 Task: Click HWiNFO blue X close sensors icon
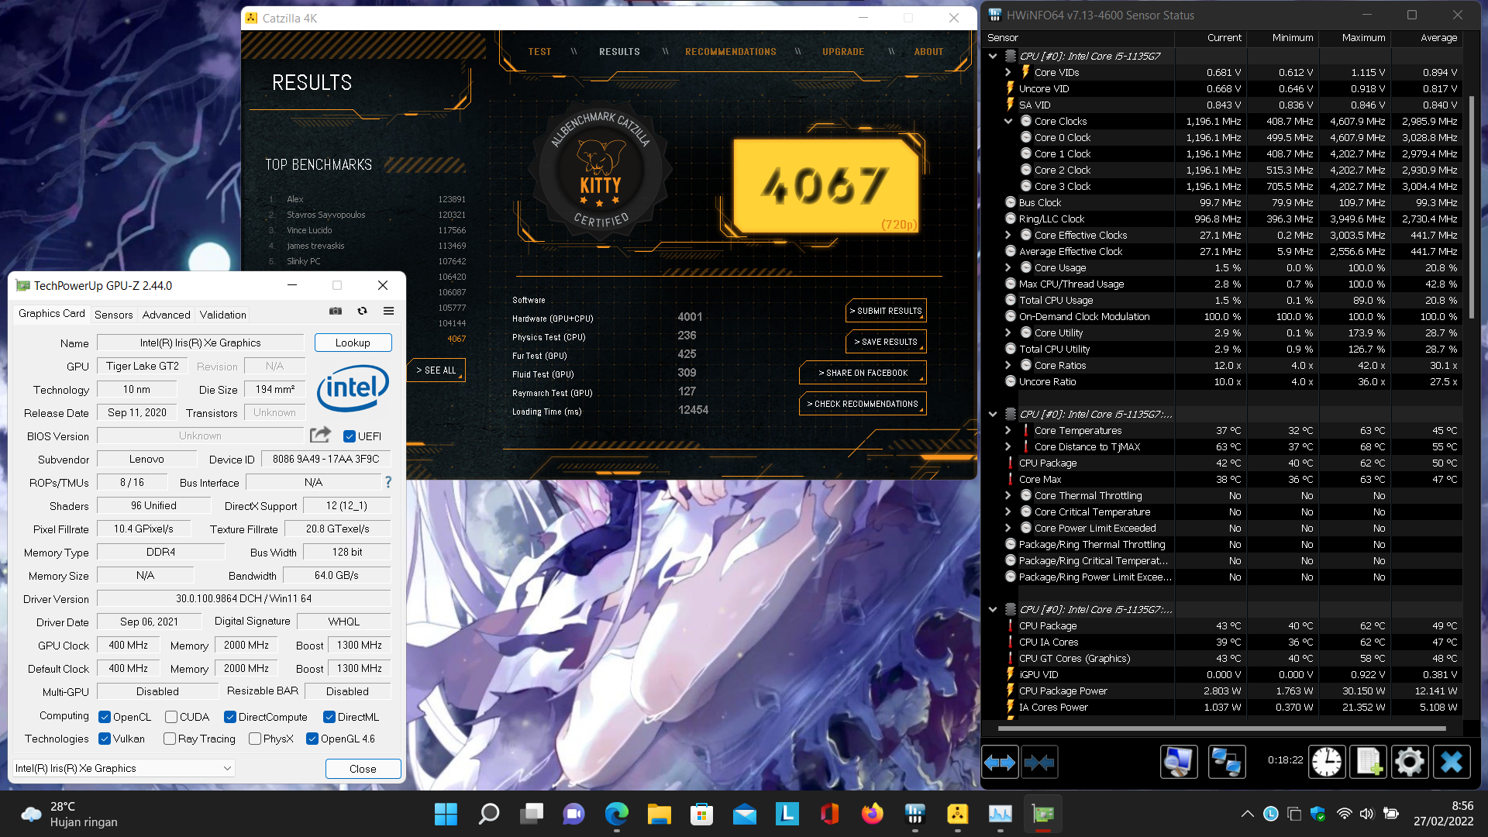pyautogui.click(x=1452, y=763)
